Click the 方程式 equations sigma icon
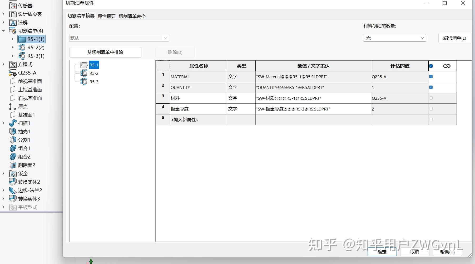 pyautogui.click(x=13, y=64)
